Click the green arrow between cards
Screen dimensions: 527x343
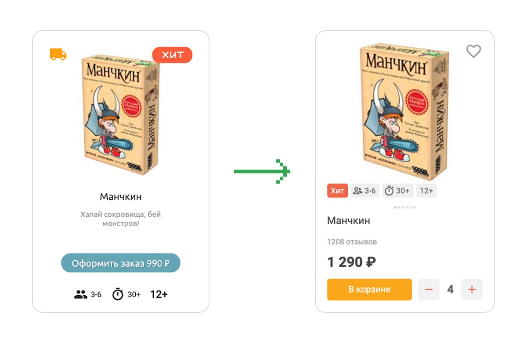tap(262, 171)
